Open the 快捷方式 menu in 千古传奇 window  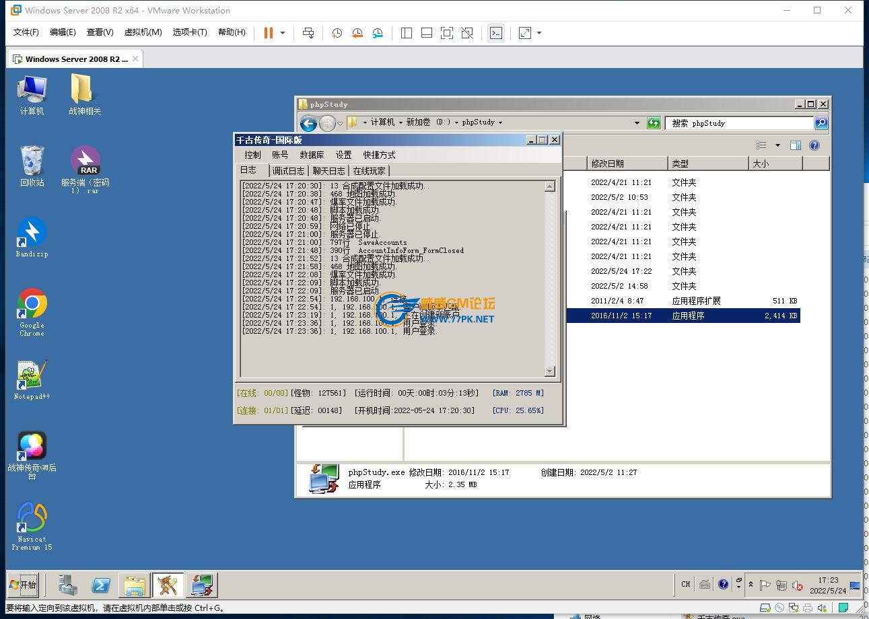pos(379,155)
